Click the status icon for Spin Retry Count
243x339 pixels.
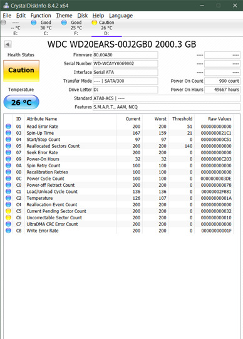tap(8, 165)
